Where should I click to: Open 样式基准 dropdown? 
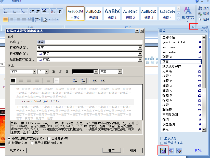coord(140,54)
